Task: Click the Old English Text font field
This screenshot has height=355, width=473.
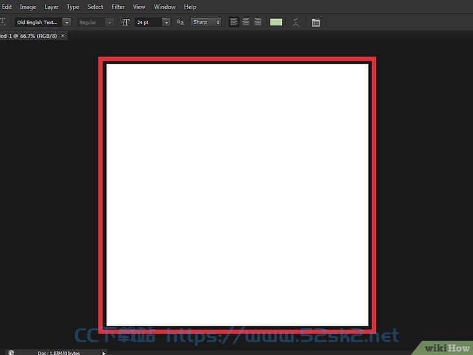Action: click(38, 22)
